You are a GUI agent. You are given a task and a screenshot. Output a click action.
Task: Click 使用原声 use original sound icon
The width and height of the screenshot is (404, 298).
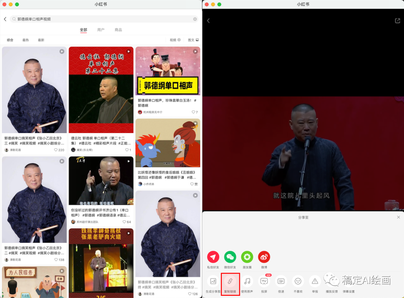[x=247, y=281]
